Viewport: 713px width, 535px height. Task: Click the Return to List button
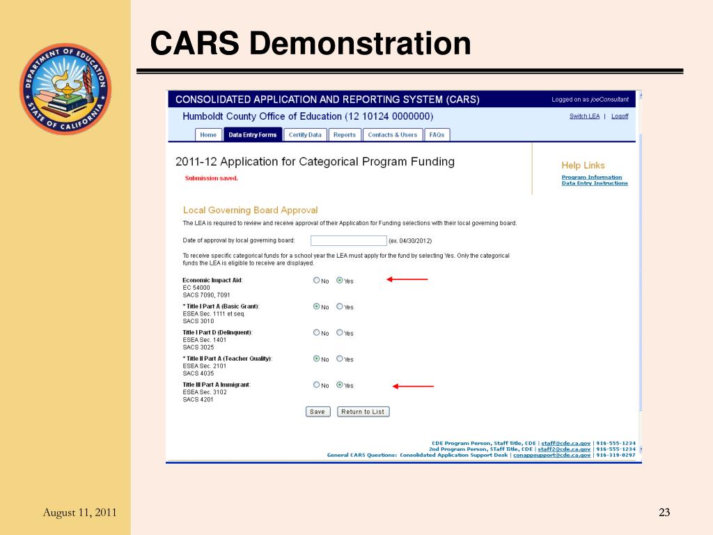[x=363, y=412]
